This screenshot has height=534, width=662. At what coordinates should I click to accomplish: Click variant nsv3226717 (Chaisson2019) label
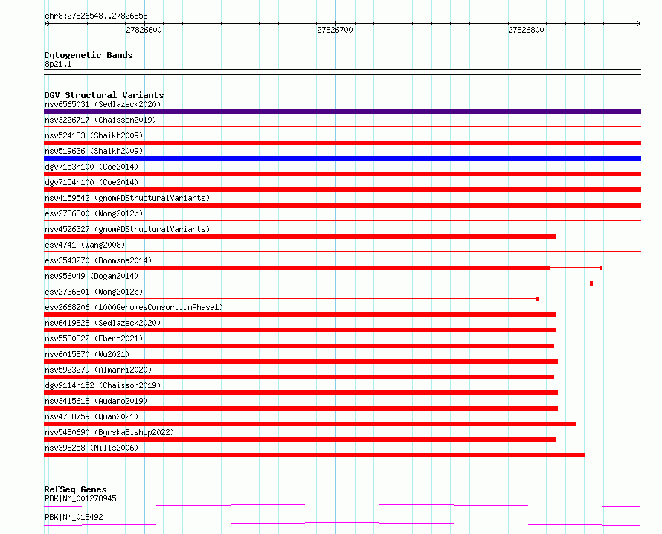100,120
